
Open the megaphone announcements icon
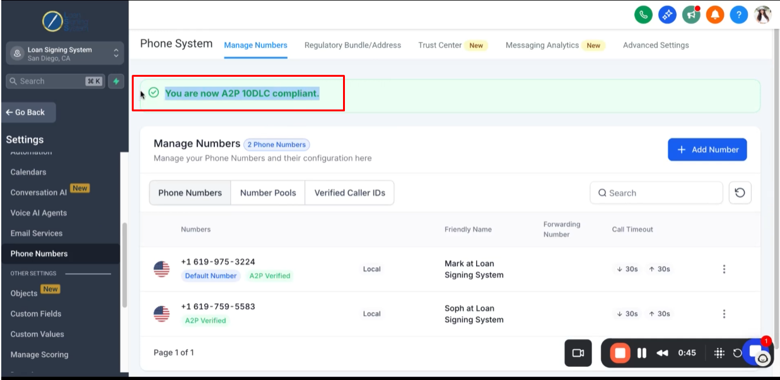click(x=691, y=14)
